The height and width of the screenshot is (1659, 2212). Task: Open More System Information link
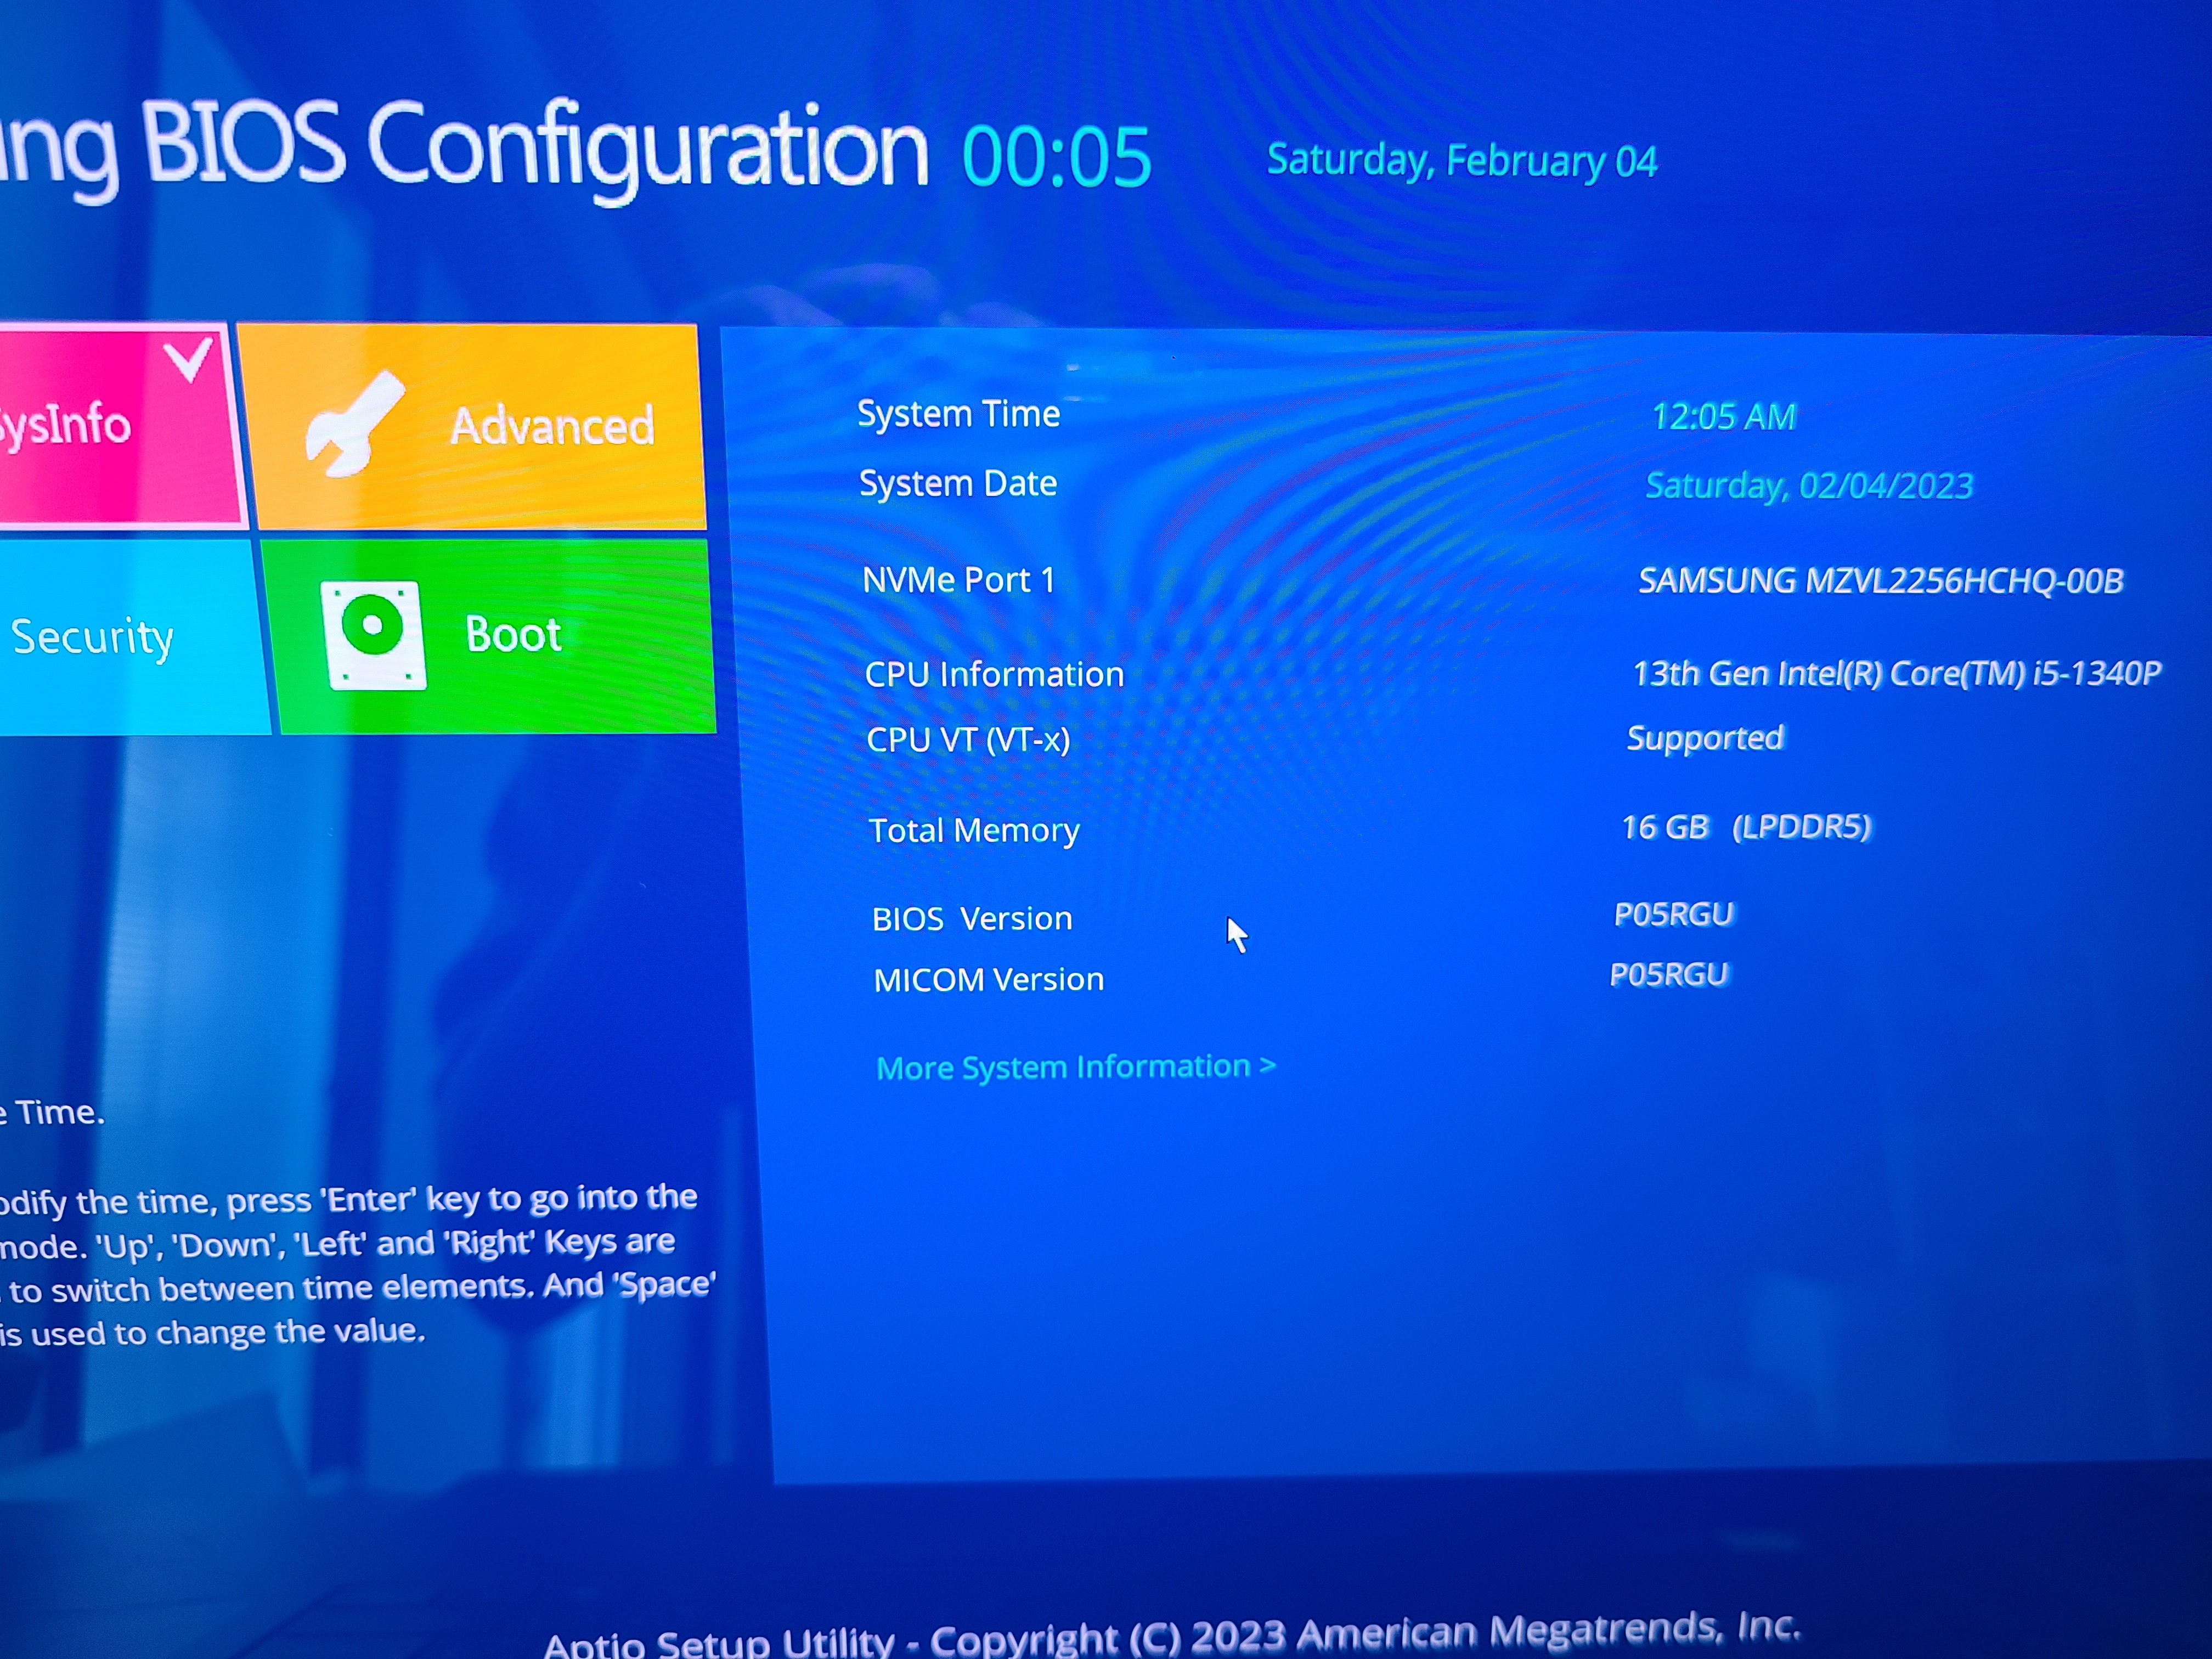1076,1067
